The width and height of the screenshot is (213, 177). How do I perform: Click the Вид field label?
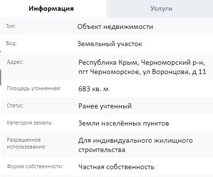point(11,43)
